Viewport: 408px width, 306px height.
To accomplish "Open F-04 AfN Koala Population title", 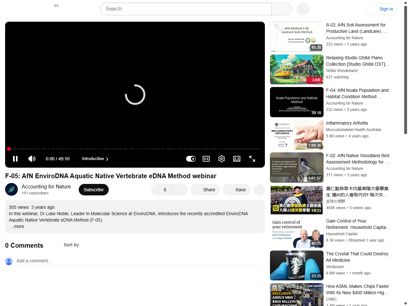I will (x=357, y=93).
